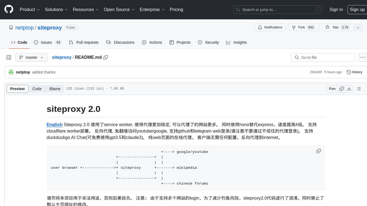Switch to the Code tab
Viewport: 367px width, 206px height.
pyautogui.click(x=19, y=42)
